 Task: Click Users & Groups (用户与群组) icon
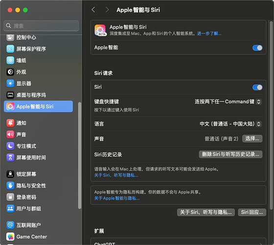(10, 209)
